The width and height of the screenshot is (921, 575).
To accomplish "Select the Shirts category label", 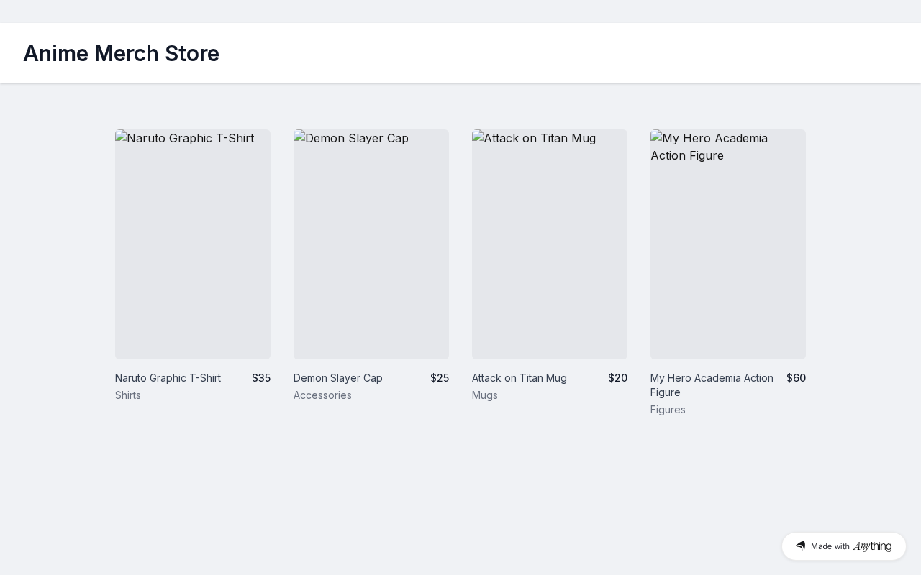I will click(128, 395).
